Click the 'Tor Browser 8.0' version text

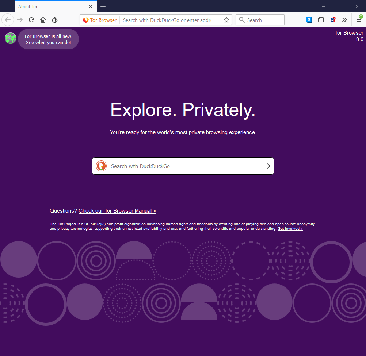coord(349,36)
